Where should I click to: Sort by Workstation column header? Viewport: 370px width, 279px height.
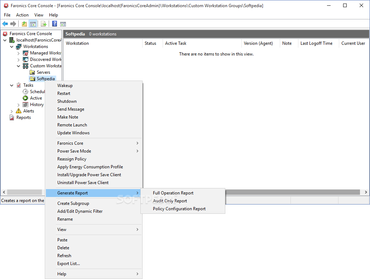[x=103, y=43]
